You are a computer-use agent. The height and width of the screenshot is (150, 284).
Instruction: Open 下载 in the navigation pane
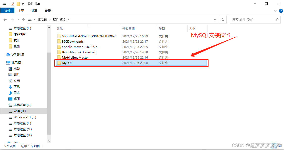pyautogui.click(x=17, y=87)
